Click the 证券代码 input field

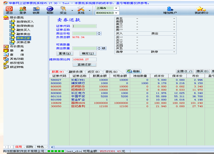(x=85, y=26)
